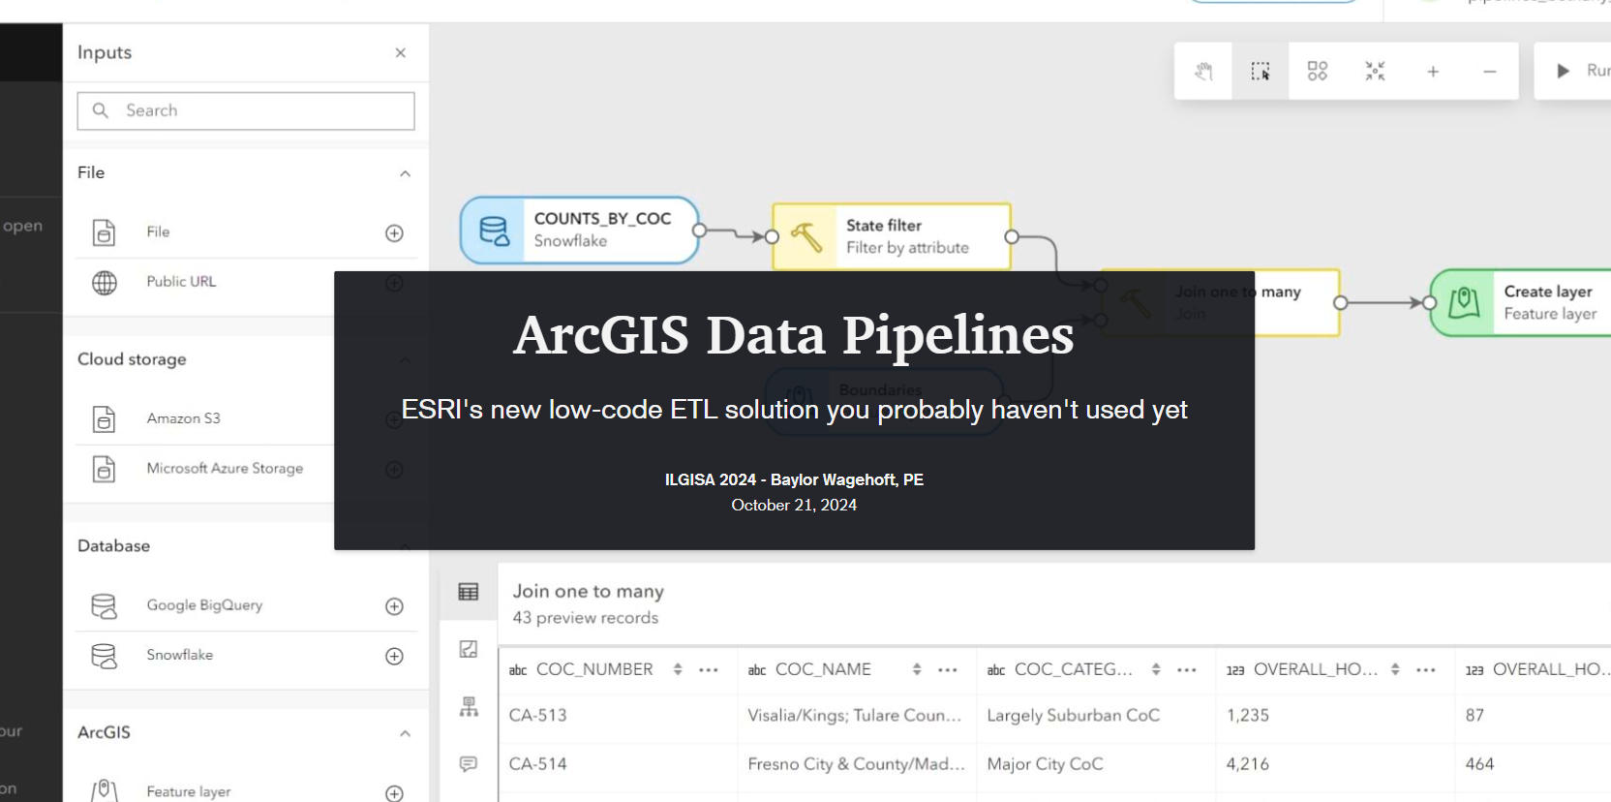Click the Amazon S3 label
The image size is (1611, 802).
183,418
